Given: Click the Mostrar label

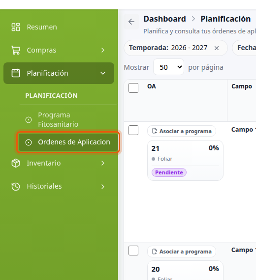Looking at the screenshot, I should point(136,67).
